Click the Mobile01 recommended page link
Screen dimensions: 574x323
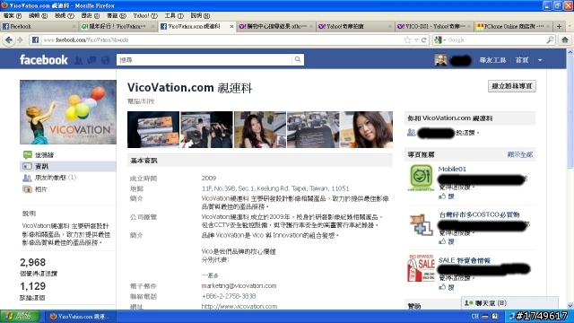(x=452, y=169)
